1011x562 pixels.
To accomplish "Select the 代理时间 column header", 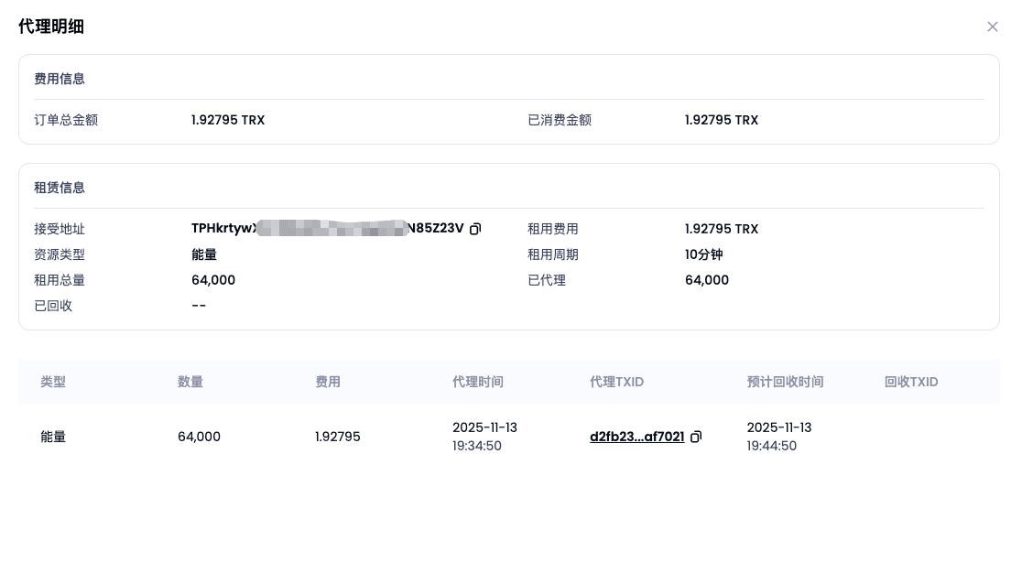I will click(x=478, y=382).
